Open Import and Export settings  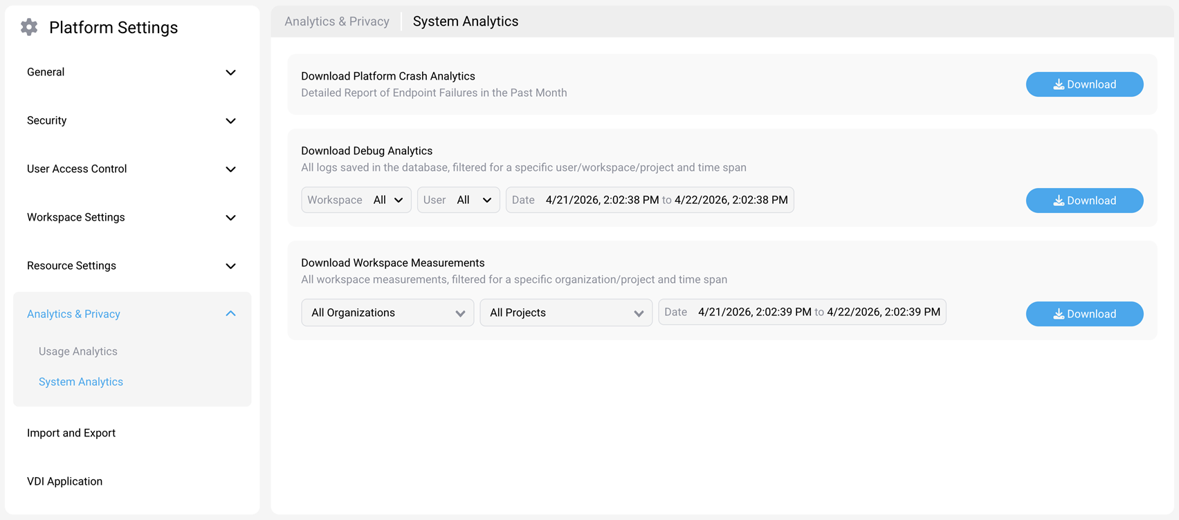(x=71, y=433)
